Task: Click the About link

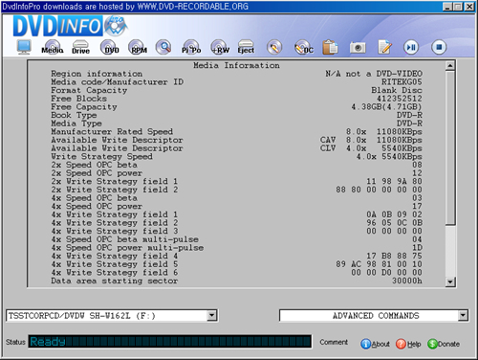Action: pyautogui.click(x=375, y=344)
